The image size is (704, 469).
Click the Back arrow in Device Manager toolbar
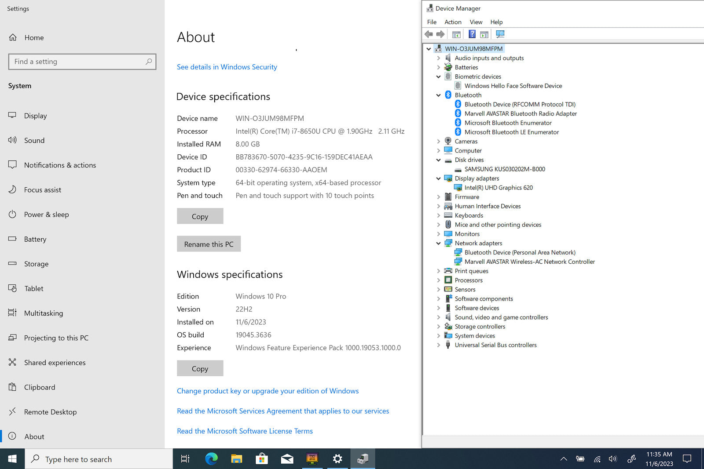tap(429, 34)
